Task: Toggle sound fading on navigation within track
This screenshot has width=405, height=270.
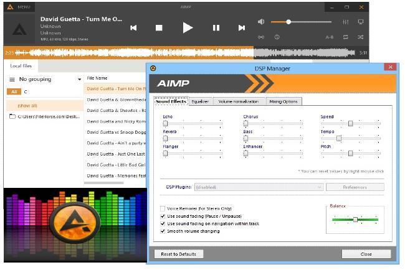Action: point(163,223)
